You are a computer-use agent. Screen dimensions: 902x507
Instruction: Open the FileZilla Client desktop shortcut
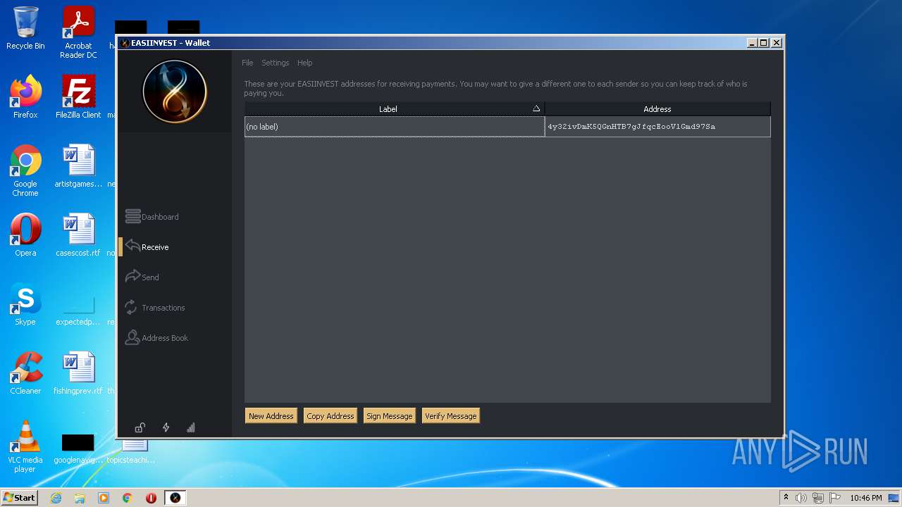tap(78, 96)
